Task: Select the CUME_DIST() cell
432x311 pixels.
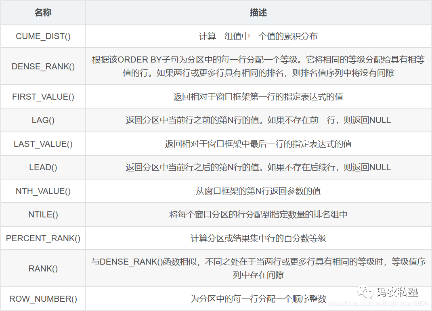Action: [43, 36]
